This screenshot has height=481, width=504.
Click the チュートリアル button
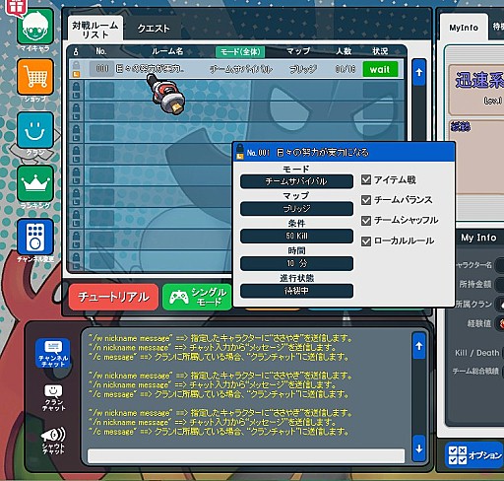point(113,297)
